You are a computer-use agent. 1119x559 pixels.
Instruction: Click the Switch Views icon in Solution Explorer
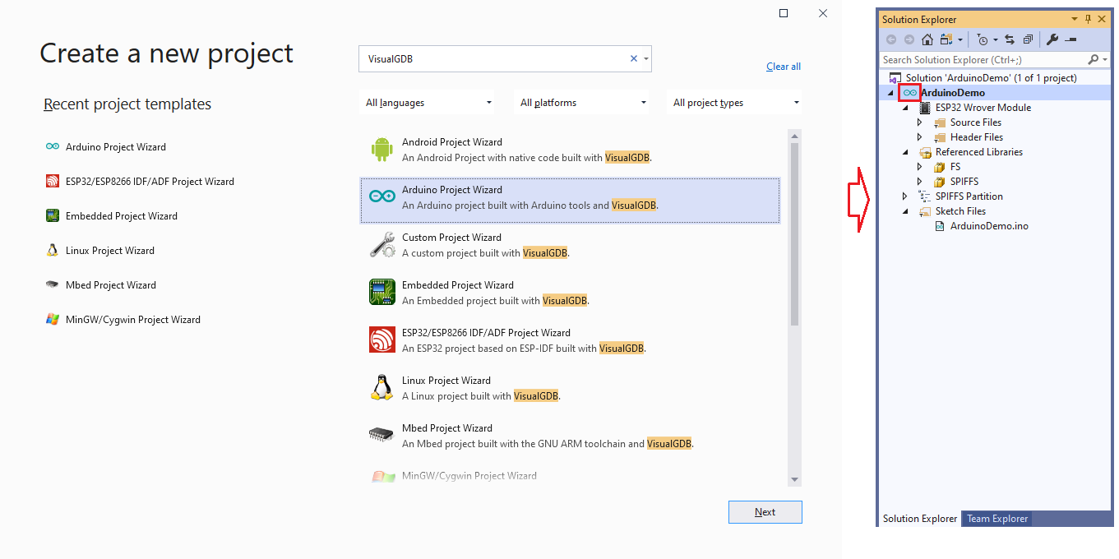[946, 39]
